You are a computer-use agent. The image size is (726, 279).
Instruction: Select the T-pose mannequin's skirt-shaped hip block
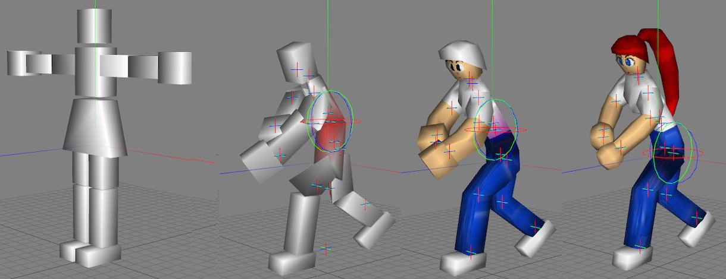pyautogui.click(x=95, y=126)
